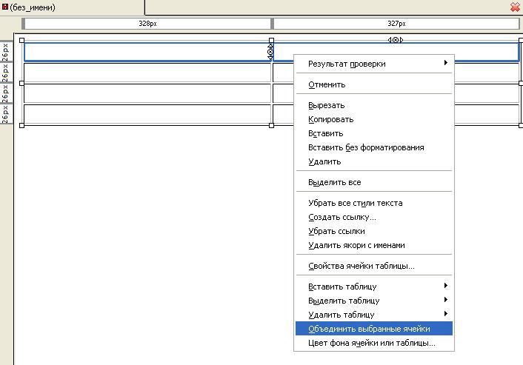The width and height of the screenshot is (523, 365).
Task: Click arrow next to Результат проверки
Action: click(x=446, y=63)
